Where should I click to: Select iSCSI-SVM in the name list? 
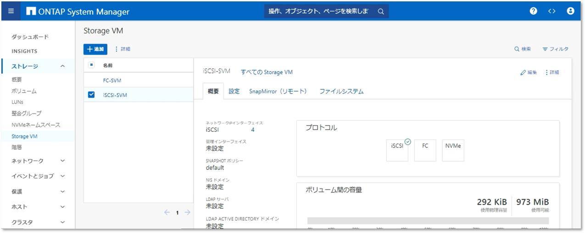(115, 95)
